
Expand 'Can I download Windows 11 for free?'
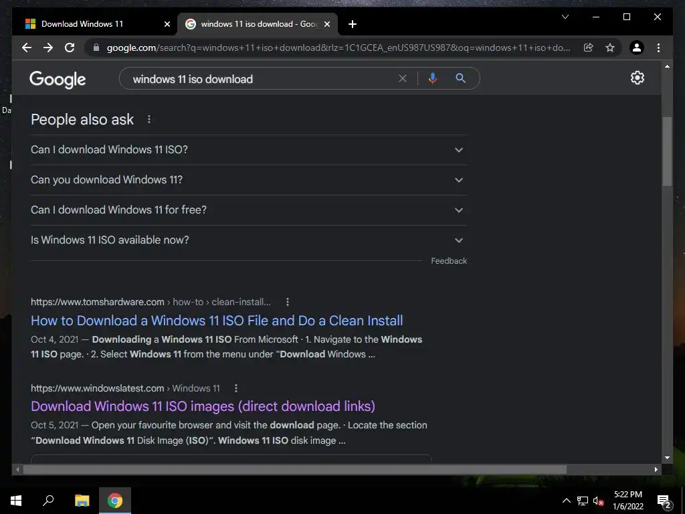(249, 209)
